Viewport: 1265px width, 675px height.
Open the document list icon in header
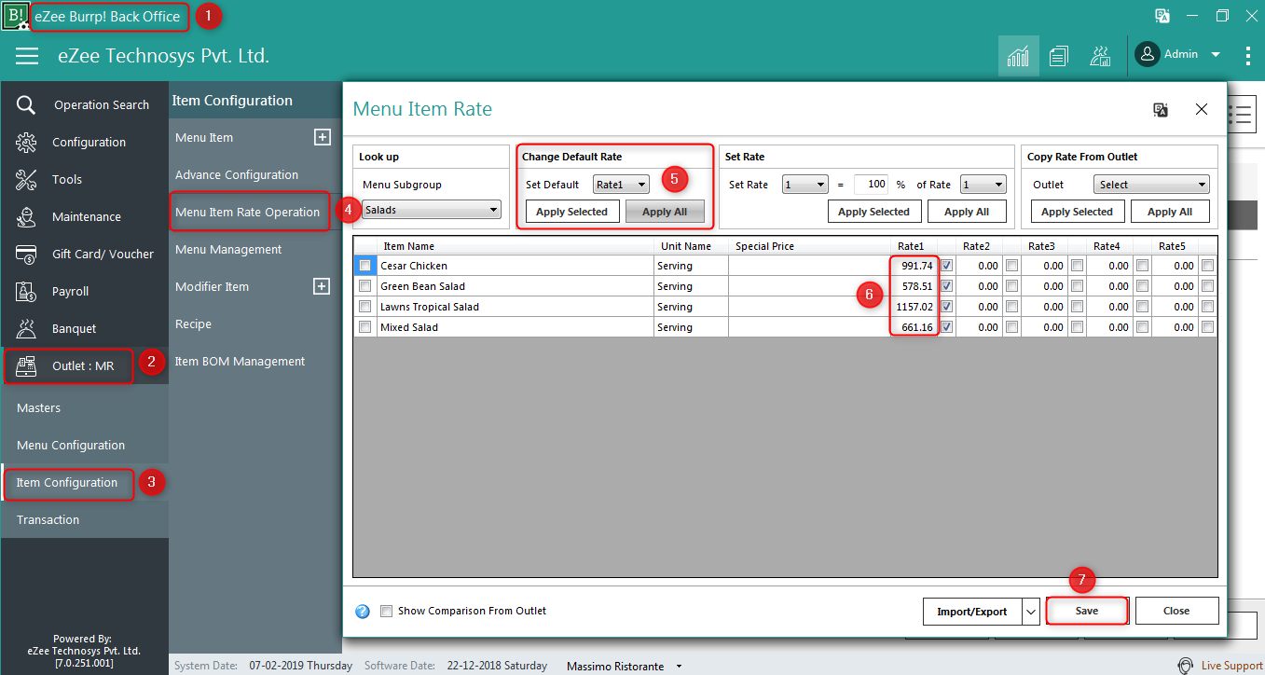click(x=1058, y=56)
